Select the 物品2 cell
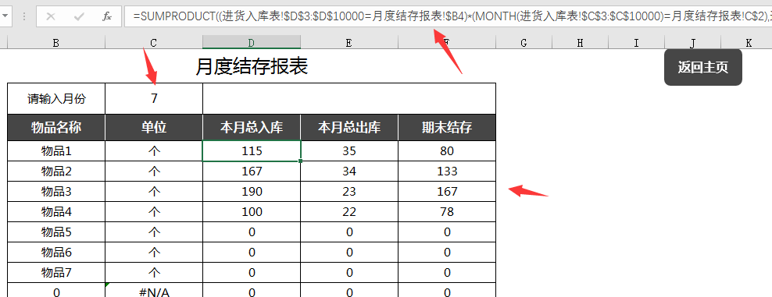This screenshot has width=772, height=297. pos(56,171)
